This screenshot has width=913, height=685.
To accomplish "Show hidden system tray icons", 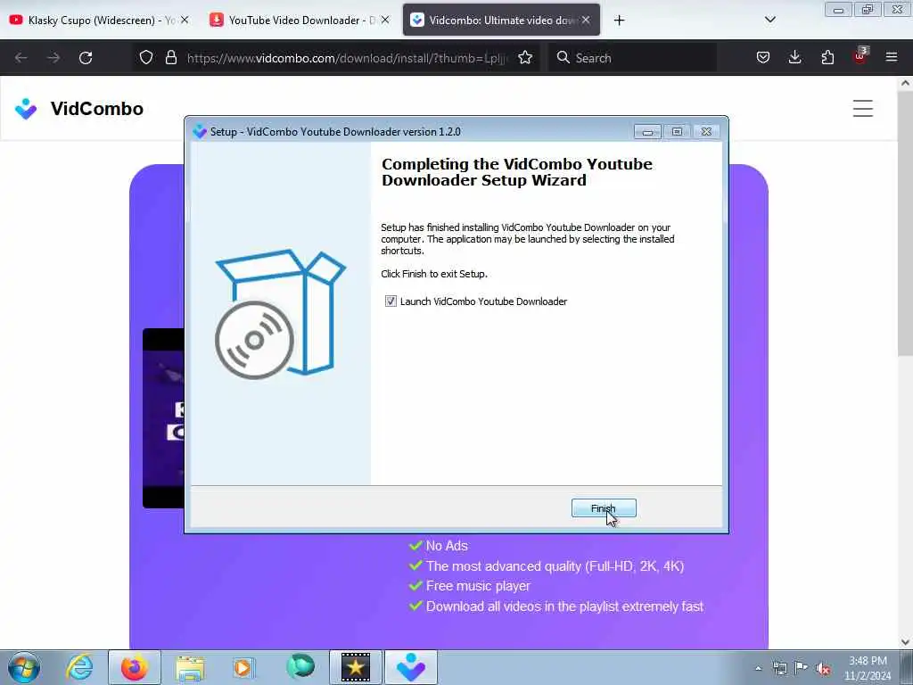I will [x=758, y=668].
